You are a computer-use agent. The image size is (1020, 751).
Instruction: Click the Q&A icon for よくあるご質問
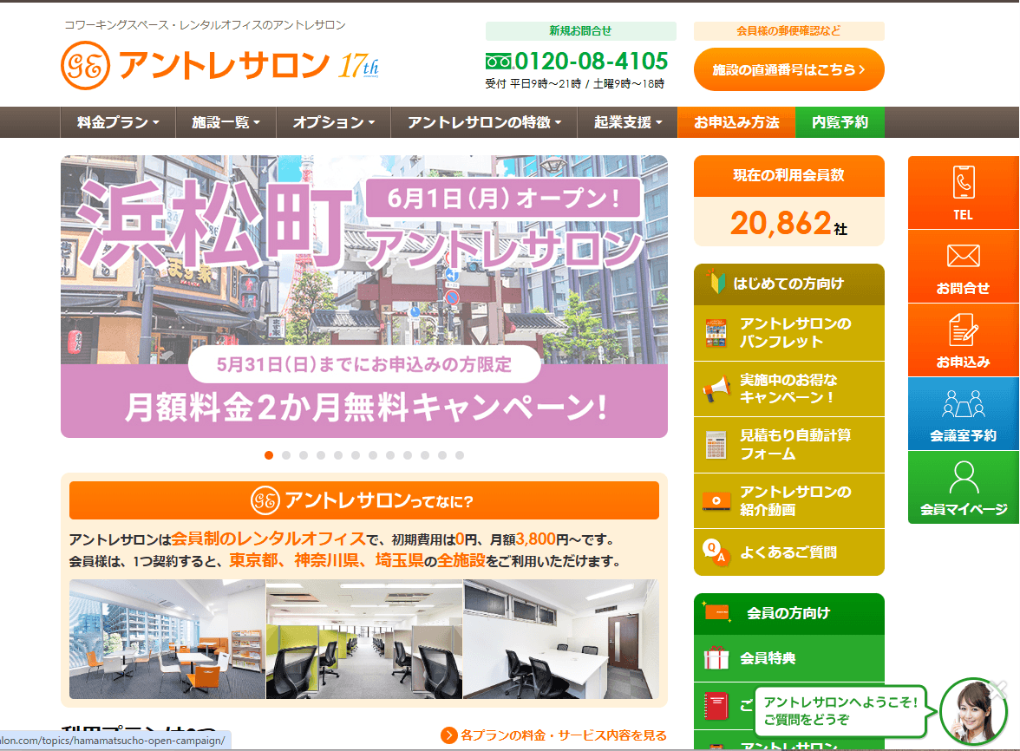click(716, 552)
